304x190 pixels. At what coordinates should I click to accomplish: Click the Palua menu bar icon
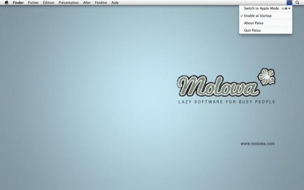[x=289, y=3]
